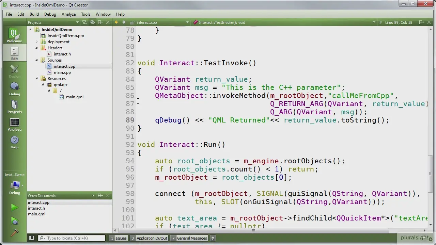Collapse the InsideQmlDemo project node

[31, 30]
